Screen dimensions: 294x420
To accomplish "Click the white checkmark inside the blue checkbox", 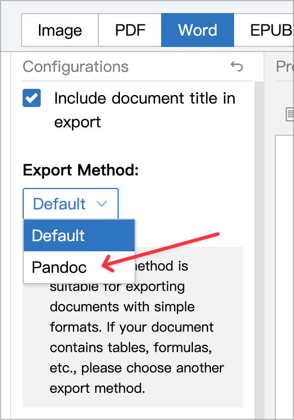I will coord(32,98).
